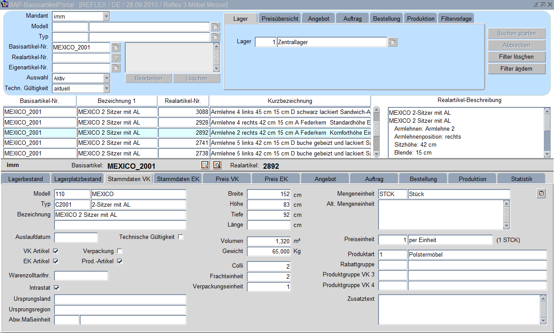The image size is (554, 333).
Task: Select the row with Realartikel-Nr. 3088
Action: click(183, 112)
